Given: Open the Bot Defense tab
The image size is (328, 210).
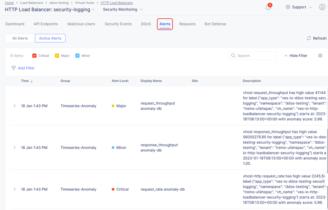Looking at the screenshot, I should pos(215,24).
